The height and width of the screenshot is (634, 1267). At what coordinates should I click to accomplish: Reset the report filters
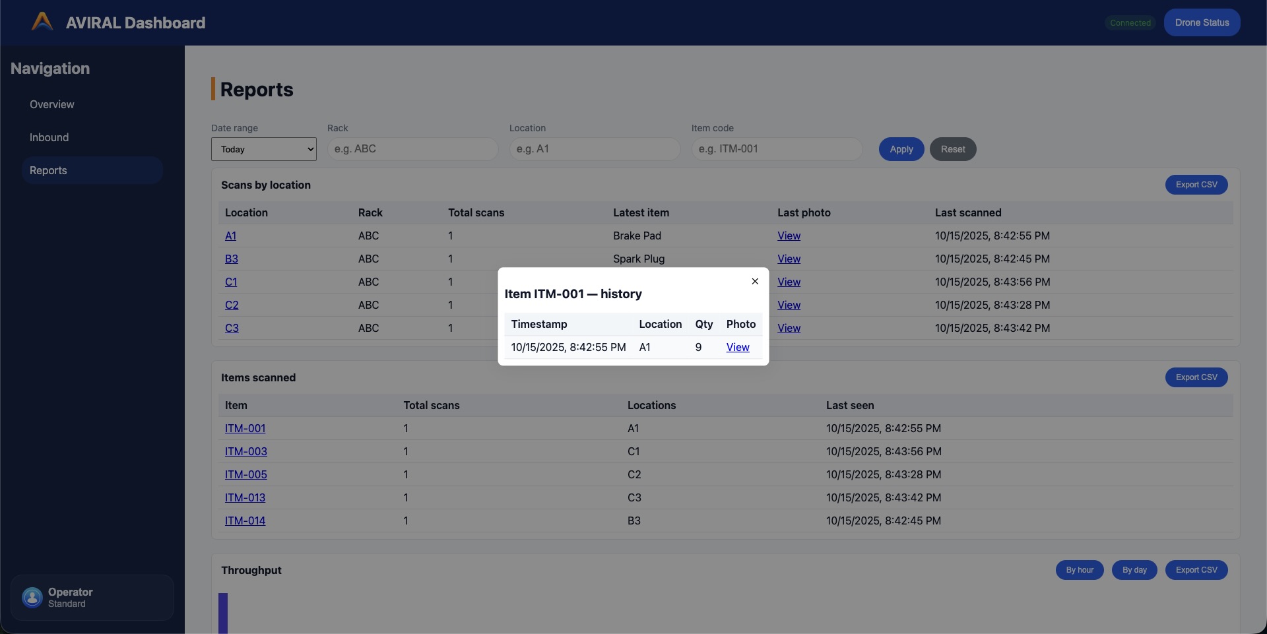(x=952, y=149)
